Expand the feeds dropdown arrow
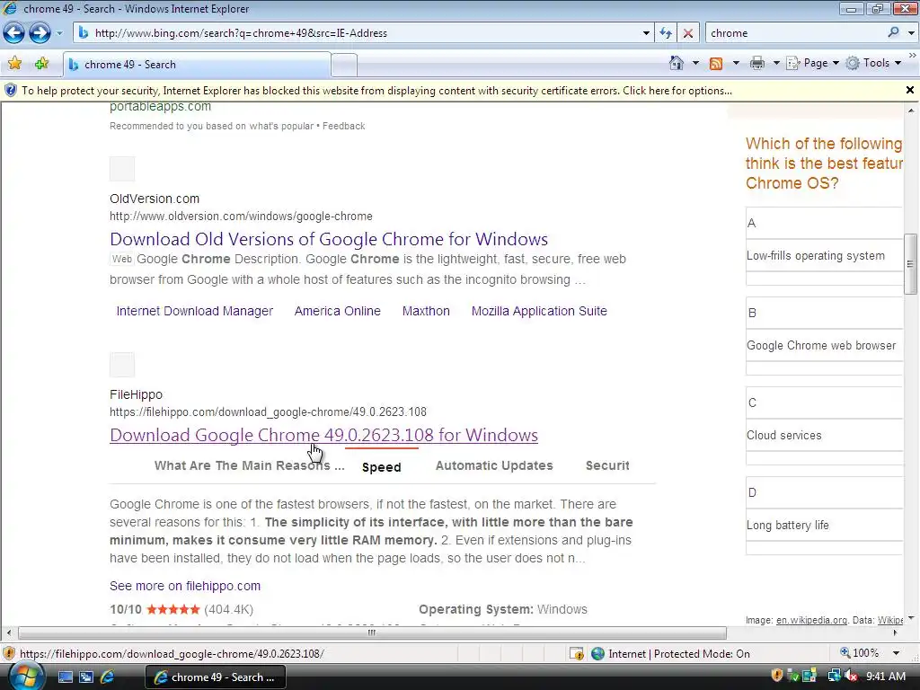This screenshot has height=690, width=920. pos(736,63)
